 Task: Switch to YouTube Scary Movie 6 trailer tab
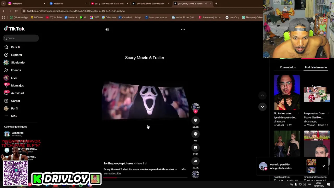(109, 3)
